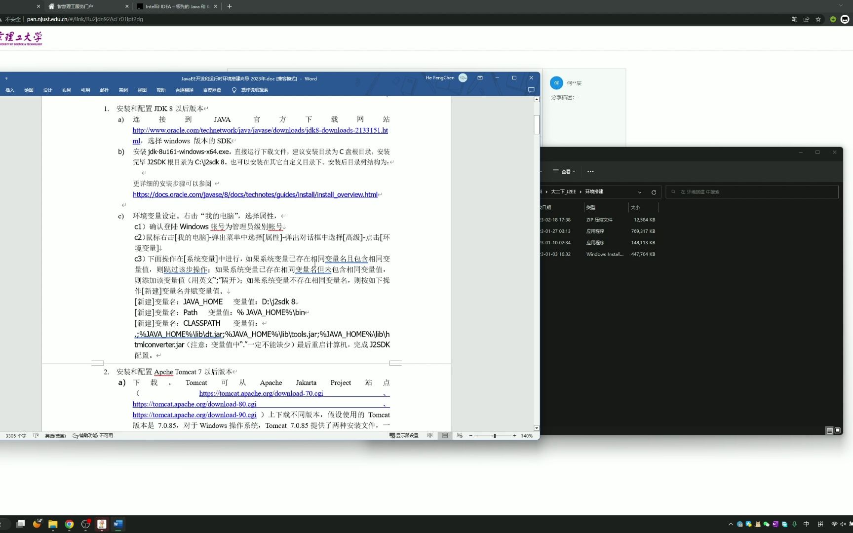This screenshot has height=533, width=853.
Task: Open a new browser tab with plus
Action: 230,6
